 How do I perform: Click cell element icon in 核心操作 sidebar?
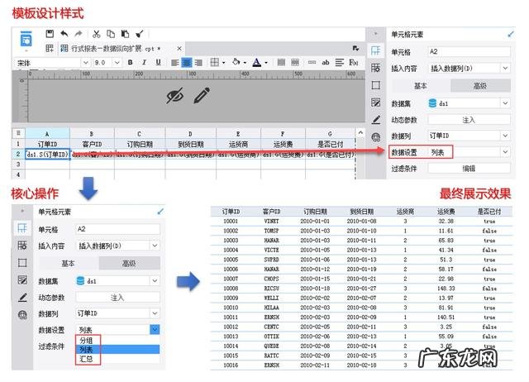pyautogui.click(x=22, y=227)
